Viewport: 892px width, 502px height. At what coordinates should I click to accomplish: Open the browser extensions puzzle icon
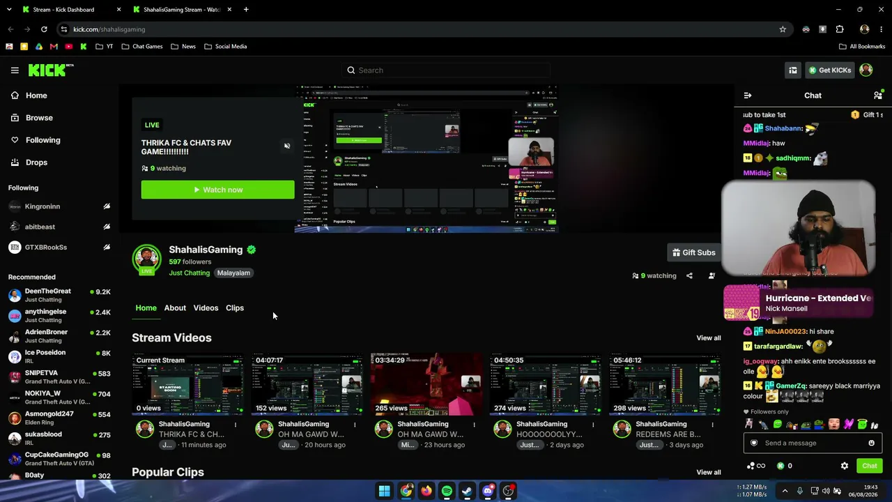pos(840,29)
